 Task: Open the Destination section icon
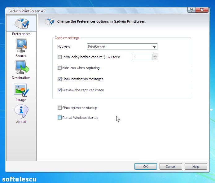[22, 67]
